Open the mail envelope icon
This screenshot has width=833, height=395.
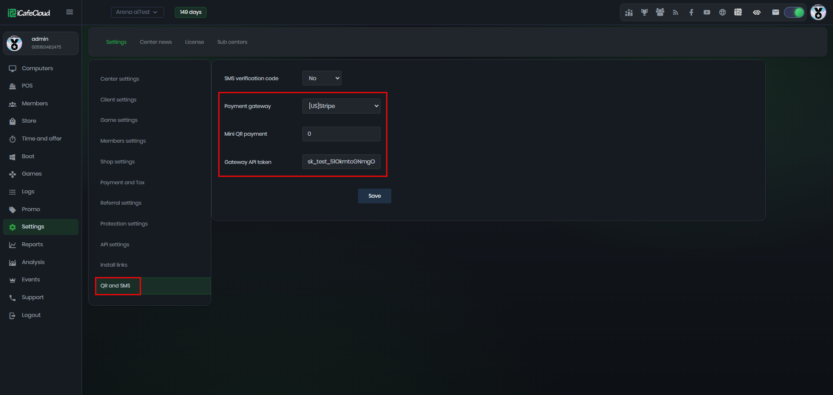pyautogui.click(x=776, y=13)
